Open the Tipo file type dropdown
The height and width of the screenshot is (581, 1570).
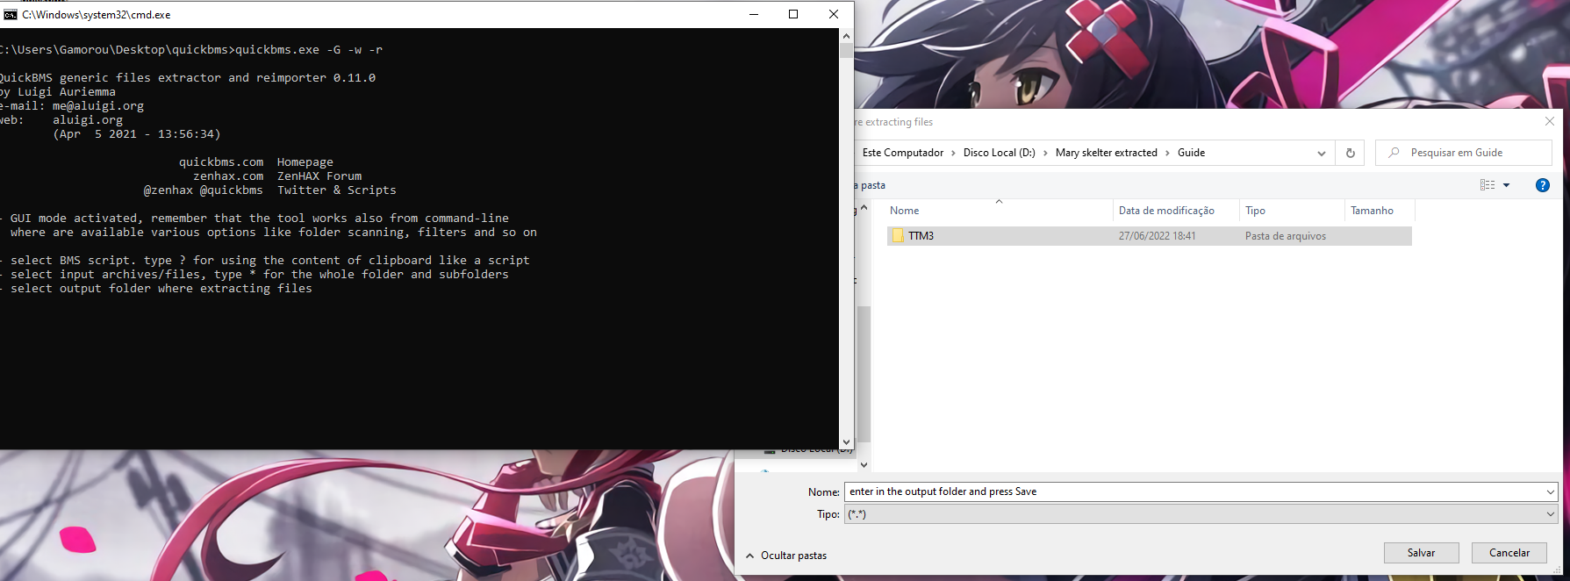(x=1201, y=514)
